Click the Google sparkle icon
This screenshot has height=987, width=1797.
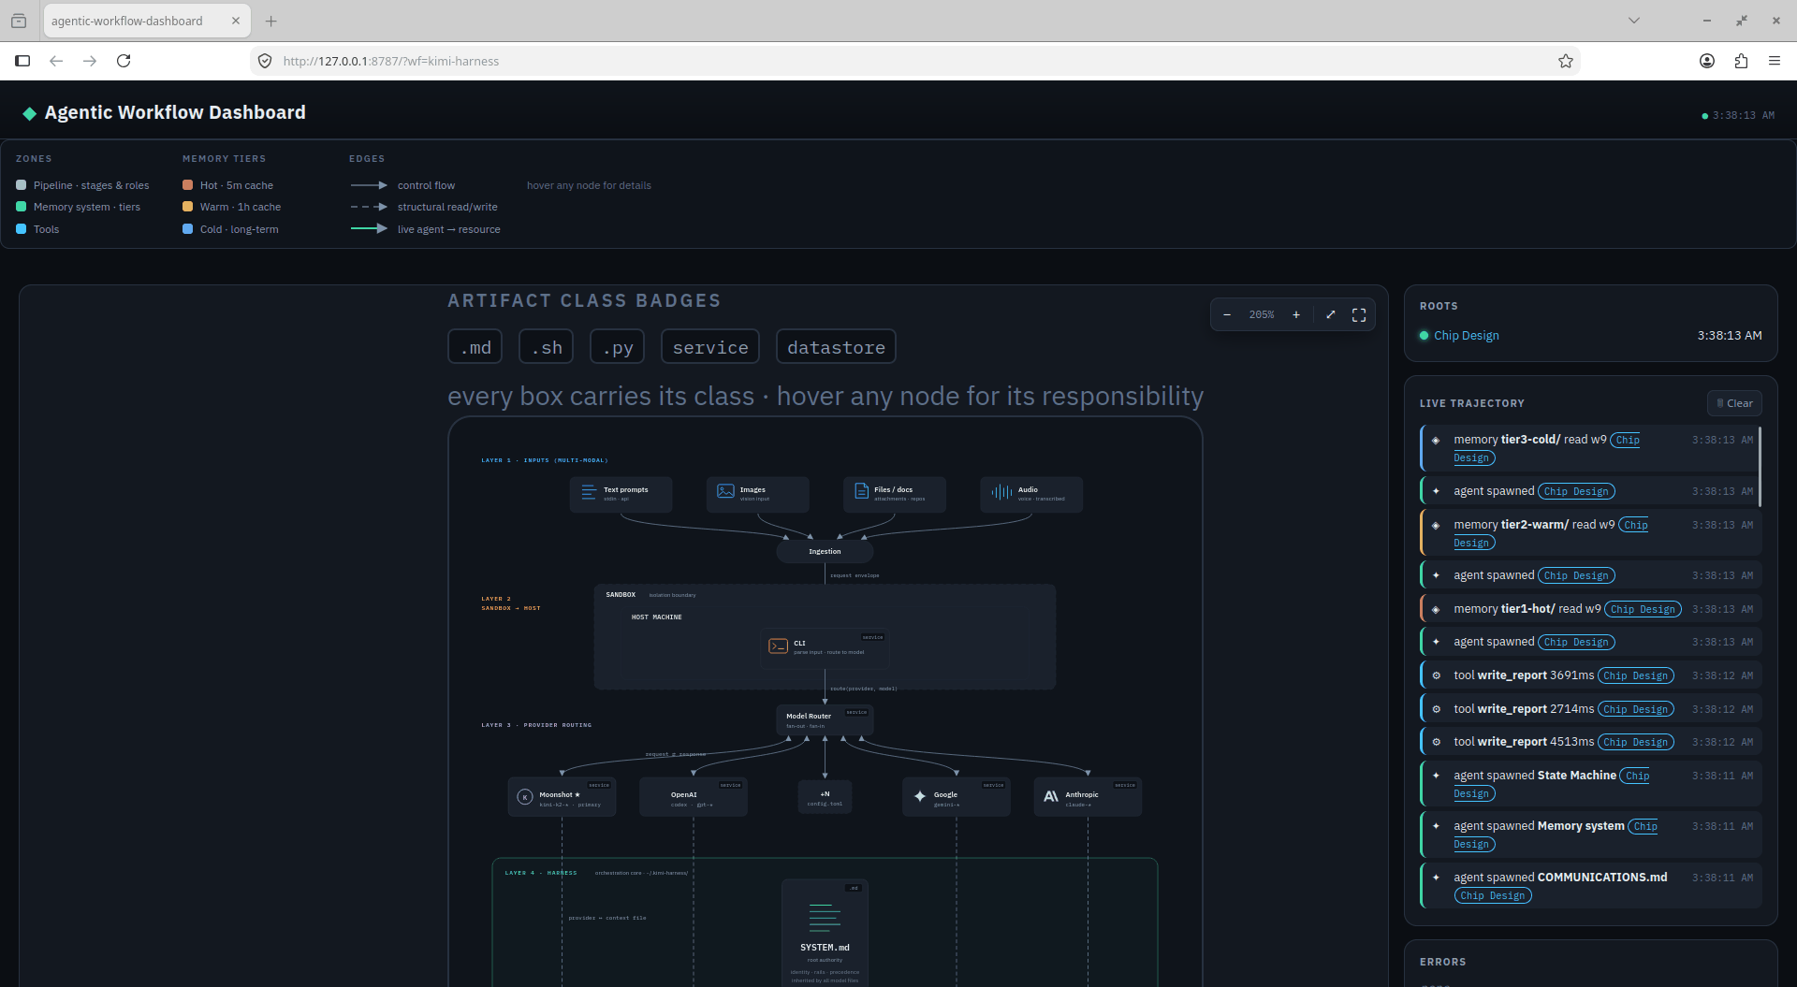point(920,796)
